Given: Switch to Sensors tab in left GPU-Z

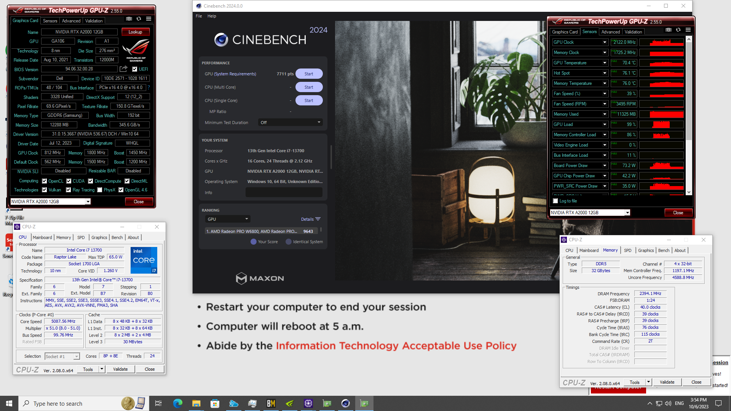Looking at the screenshot, I should point(50,21).
